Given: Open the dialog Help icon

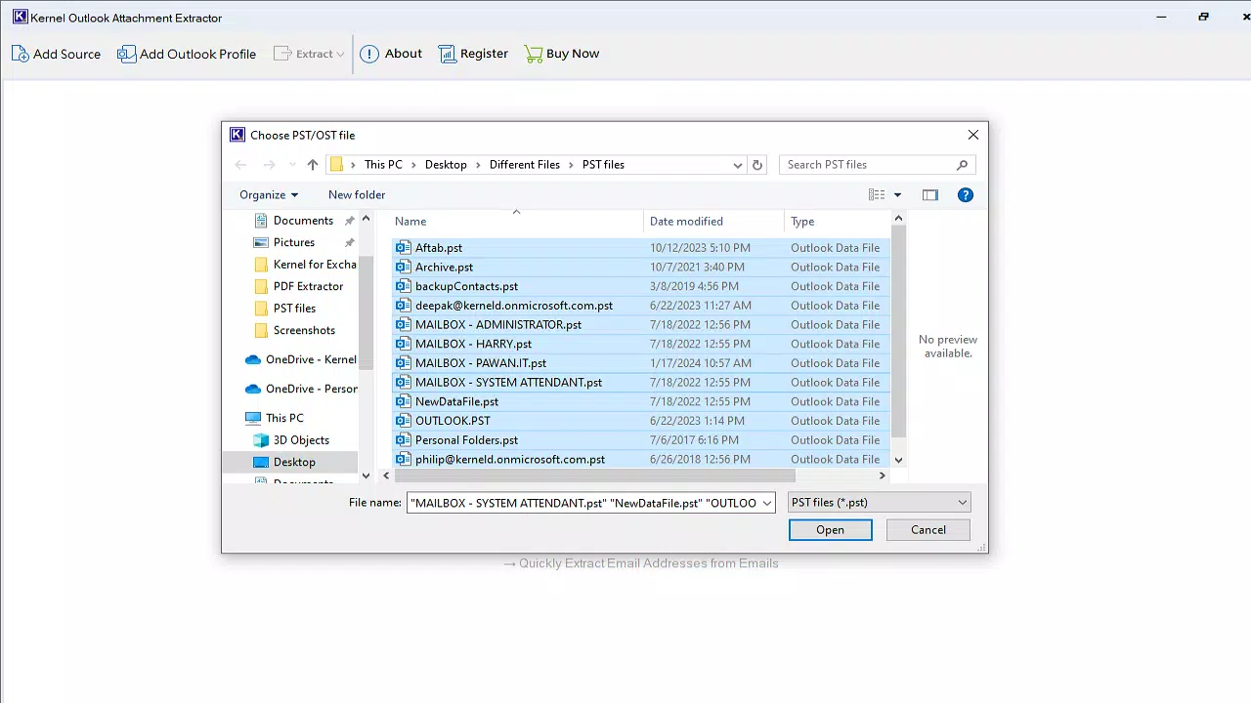Looking at the screenshot, I should [x=966, y=195].
